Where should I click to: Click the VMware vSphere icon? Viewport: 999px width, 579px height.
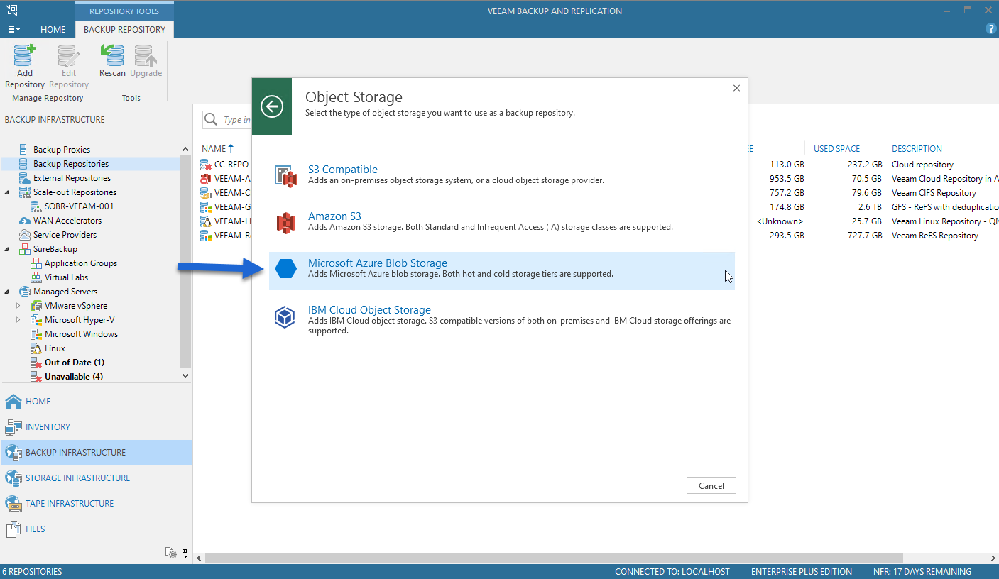pos(36,306)
